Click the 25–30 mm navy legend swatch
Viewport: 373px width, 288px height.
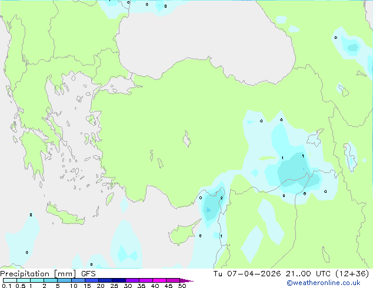(x=119, y=280)
